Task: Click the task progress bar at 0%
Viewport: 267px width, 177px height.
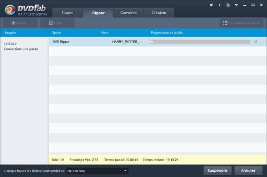Action: point(199,42)
